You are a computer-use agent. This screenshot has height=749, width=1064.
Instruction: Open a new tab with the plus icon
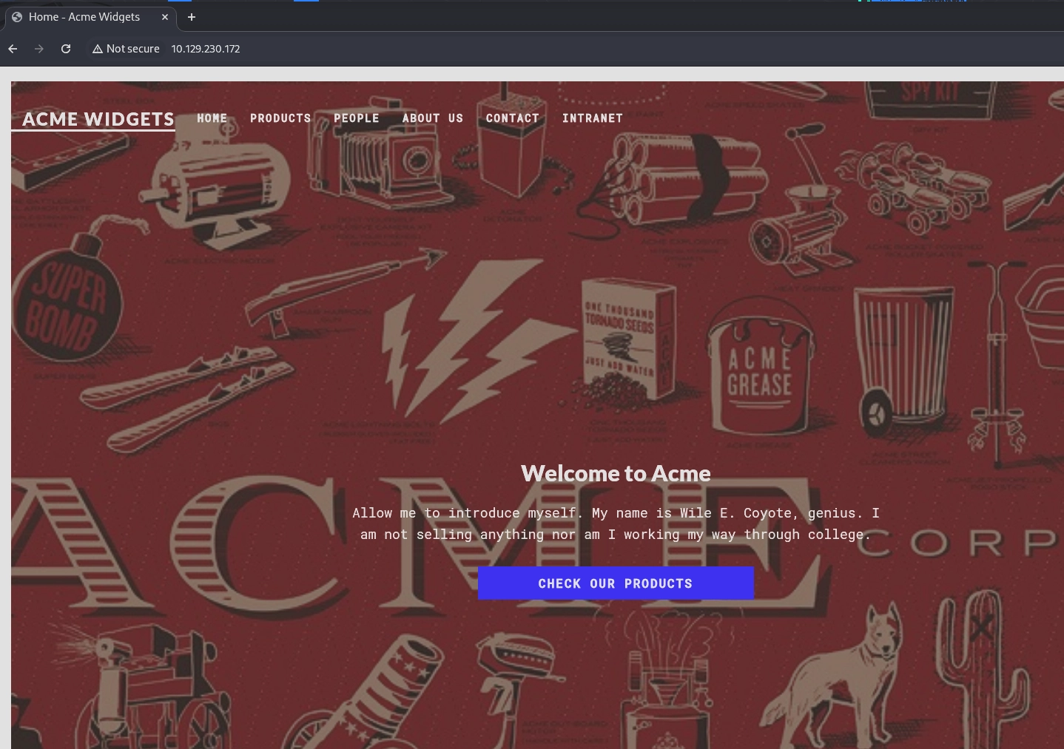(x=192, y=17)
